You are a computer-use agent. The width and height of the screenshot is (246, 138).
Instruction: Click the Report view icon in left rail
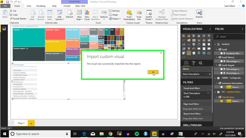pyautogui.click(x=4, y=29)
